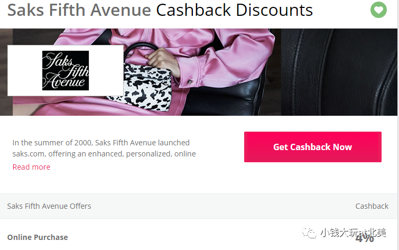399x250 pixels.
Task: Click the description line mentioning saks.com
Action: [104, 154]
